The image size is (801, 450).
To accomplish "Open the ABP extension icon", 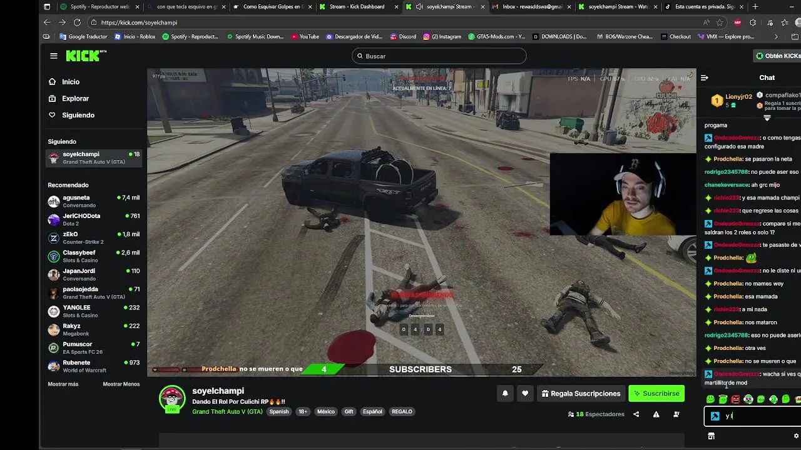I will pyautogui.click(x=737, y=22).
